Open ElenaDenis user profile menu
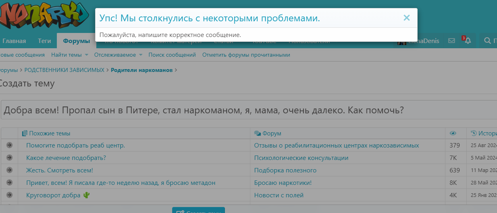This screenshot has width=497, height=213. click(x=419, y=41)
